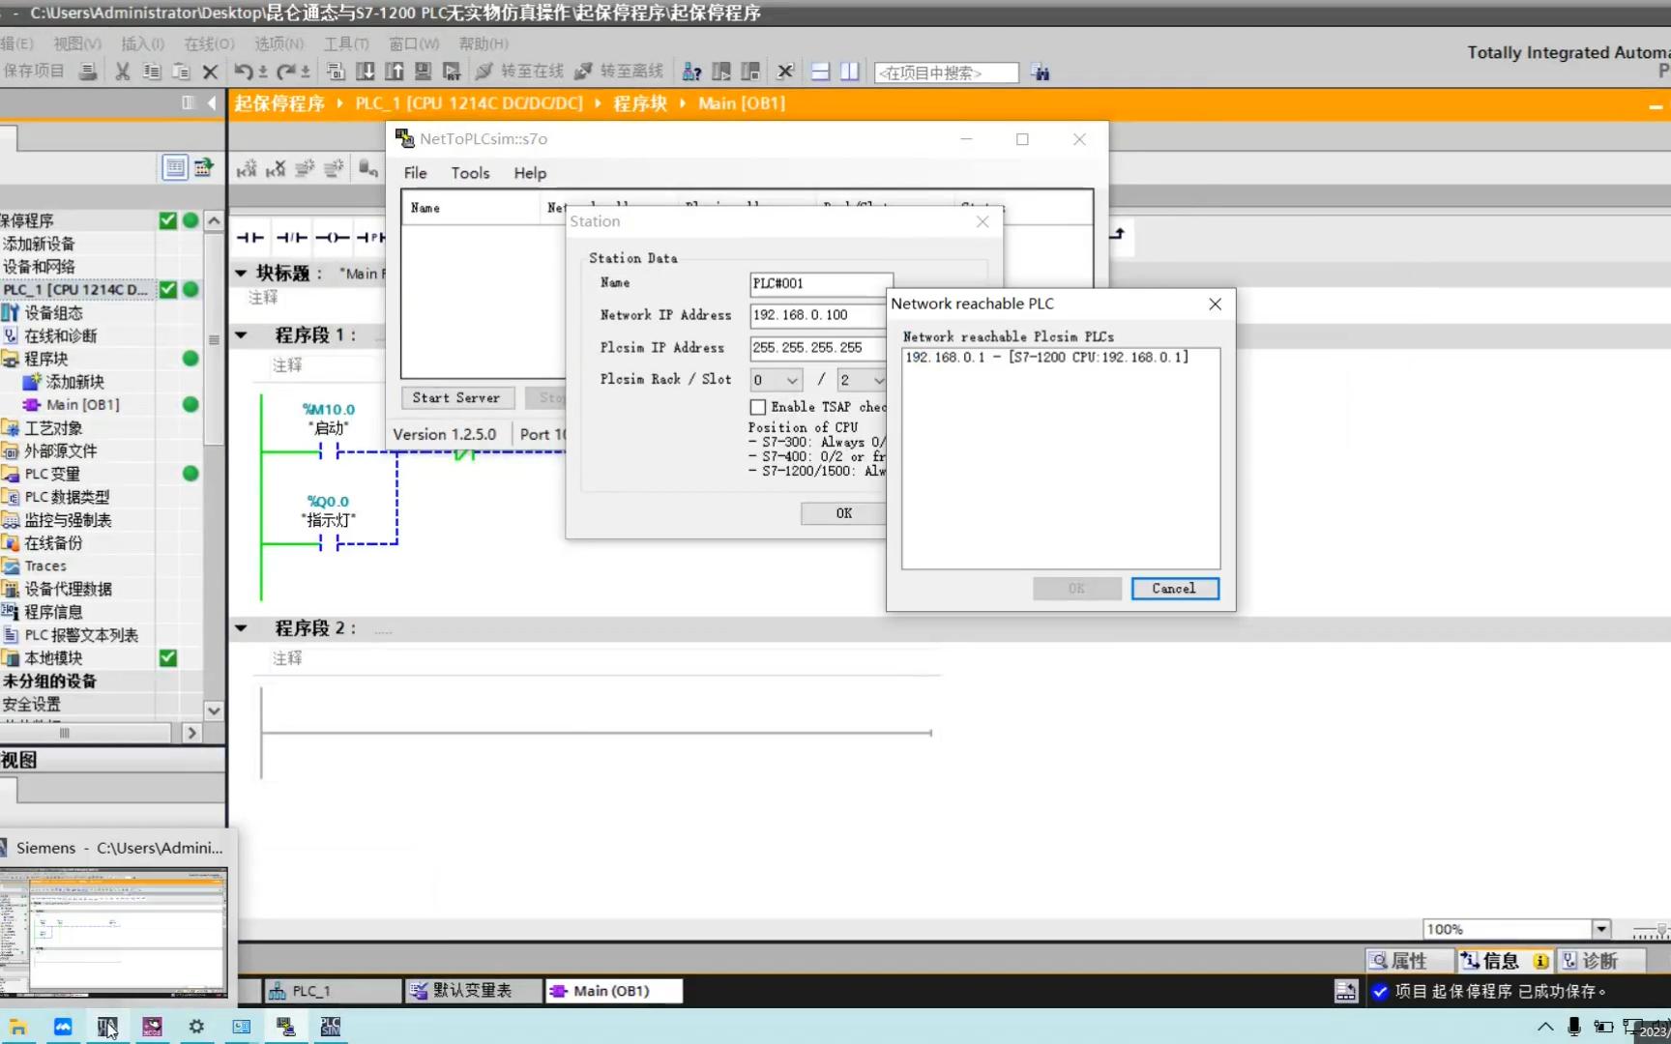Viewport: 1671px width, 1044px height.
Task: Collapse the 程序段 1 network
Action: (x=241, y=335)
